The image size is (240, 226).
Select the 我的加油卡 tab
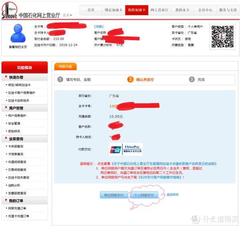pos(137,10)
